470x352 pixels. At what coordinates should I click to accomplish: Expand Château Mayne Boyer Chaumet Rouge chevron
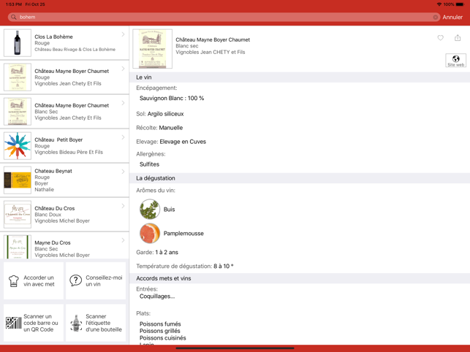tap(123, 69)
